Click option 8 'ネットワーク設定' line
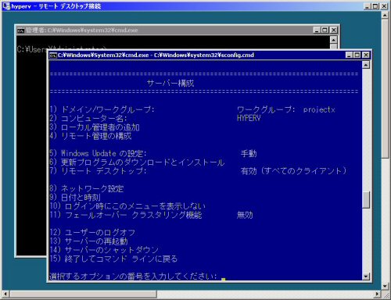The height and width of the screenshot is (300, 391). point(87,188)
